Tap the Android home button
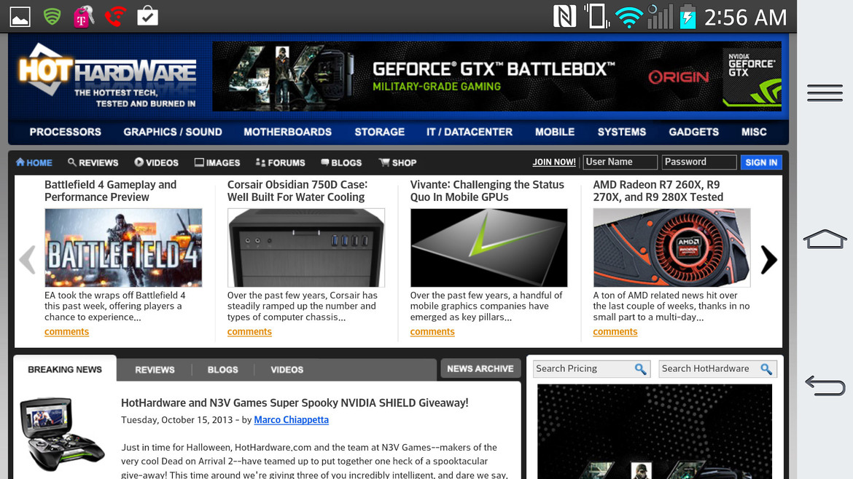The height and width of the screenshot is (479, 853). click(825, 239)
